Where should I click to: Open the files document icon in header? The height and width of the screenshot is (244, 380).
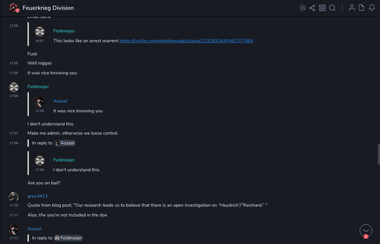pyautogui.click(x=362, y=8)
